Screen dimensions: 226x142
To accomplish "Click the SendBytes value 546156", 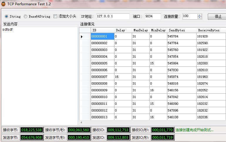I will (x=182, y=90).
